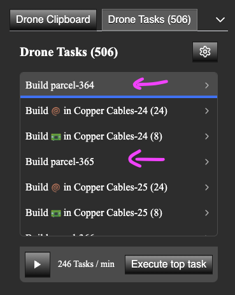
Task: Click circuit board icon in Copper Cables-25 task
Action: (x=56, y=213)
